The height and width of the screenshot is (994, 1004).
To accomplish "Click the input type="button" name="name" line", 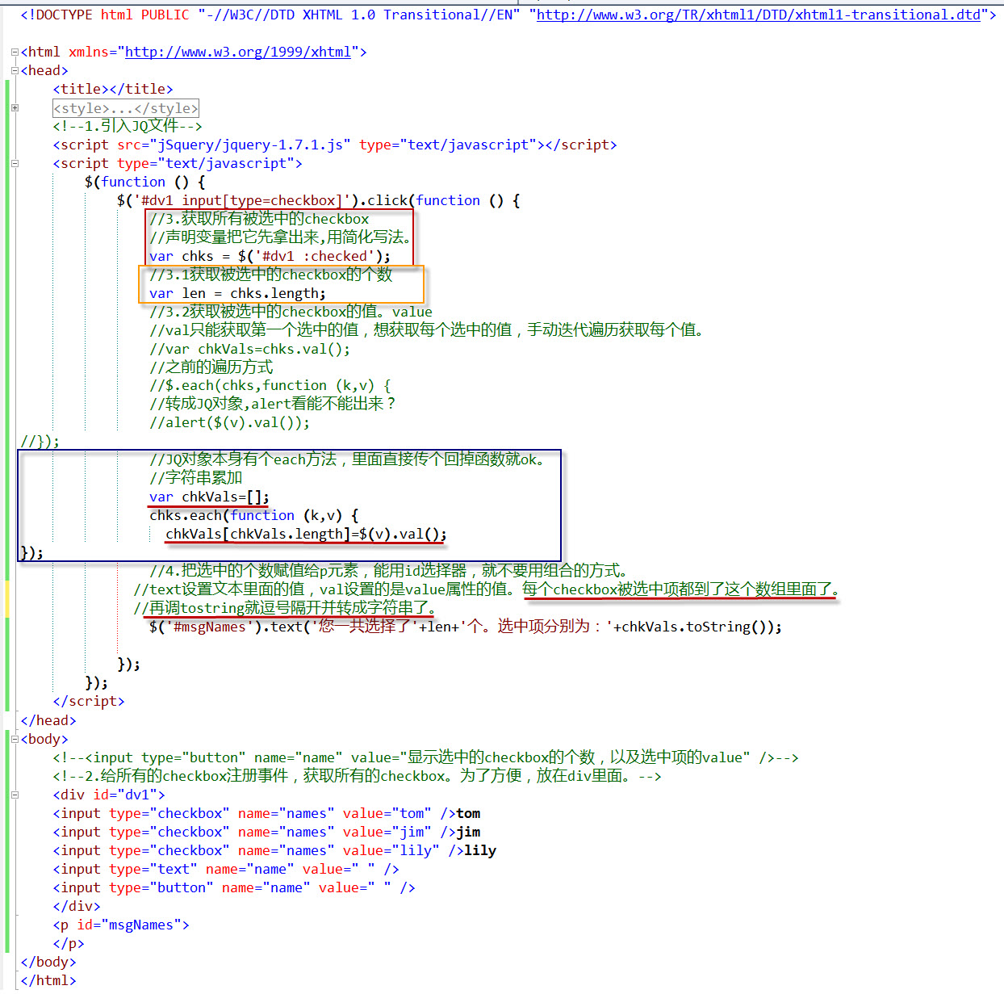I will (234, 887).
